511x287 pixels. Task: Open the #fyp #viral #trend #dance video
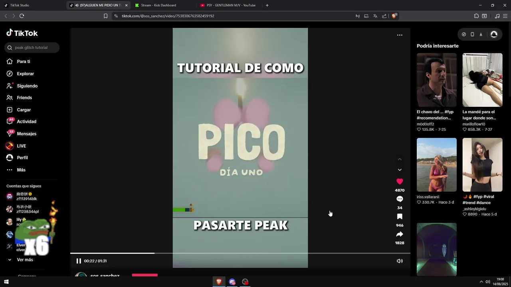click(482, 165)
